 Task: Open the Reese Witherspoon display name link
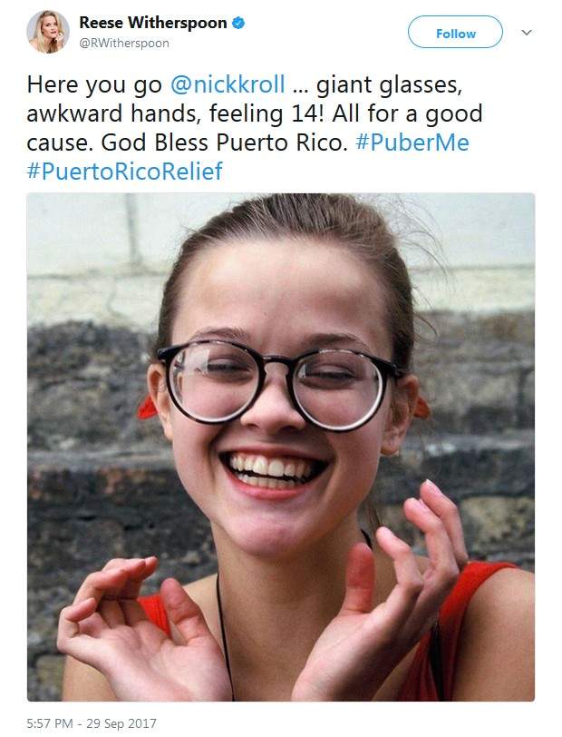click(x=153, y=23)
